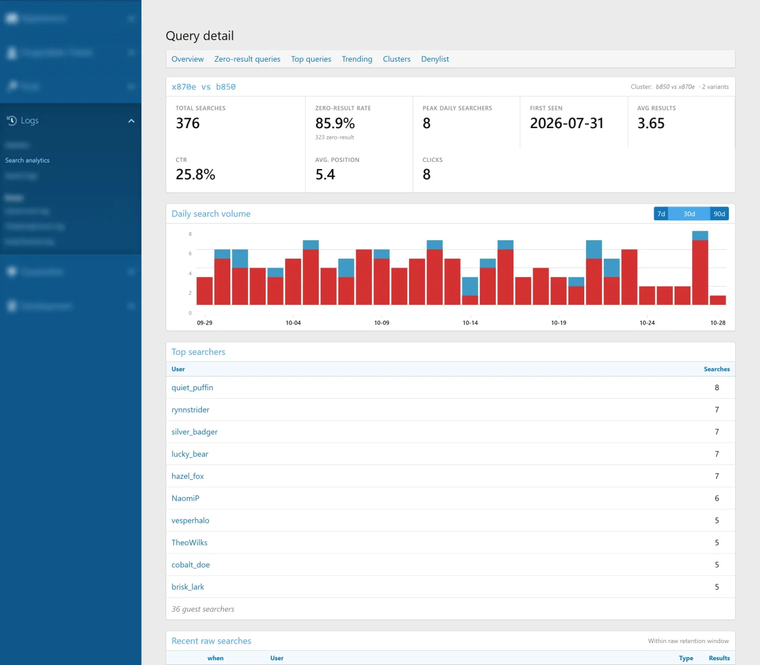Click the First Seen date 2026-07-31

(x=567, y=123)
